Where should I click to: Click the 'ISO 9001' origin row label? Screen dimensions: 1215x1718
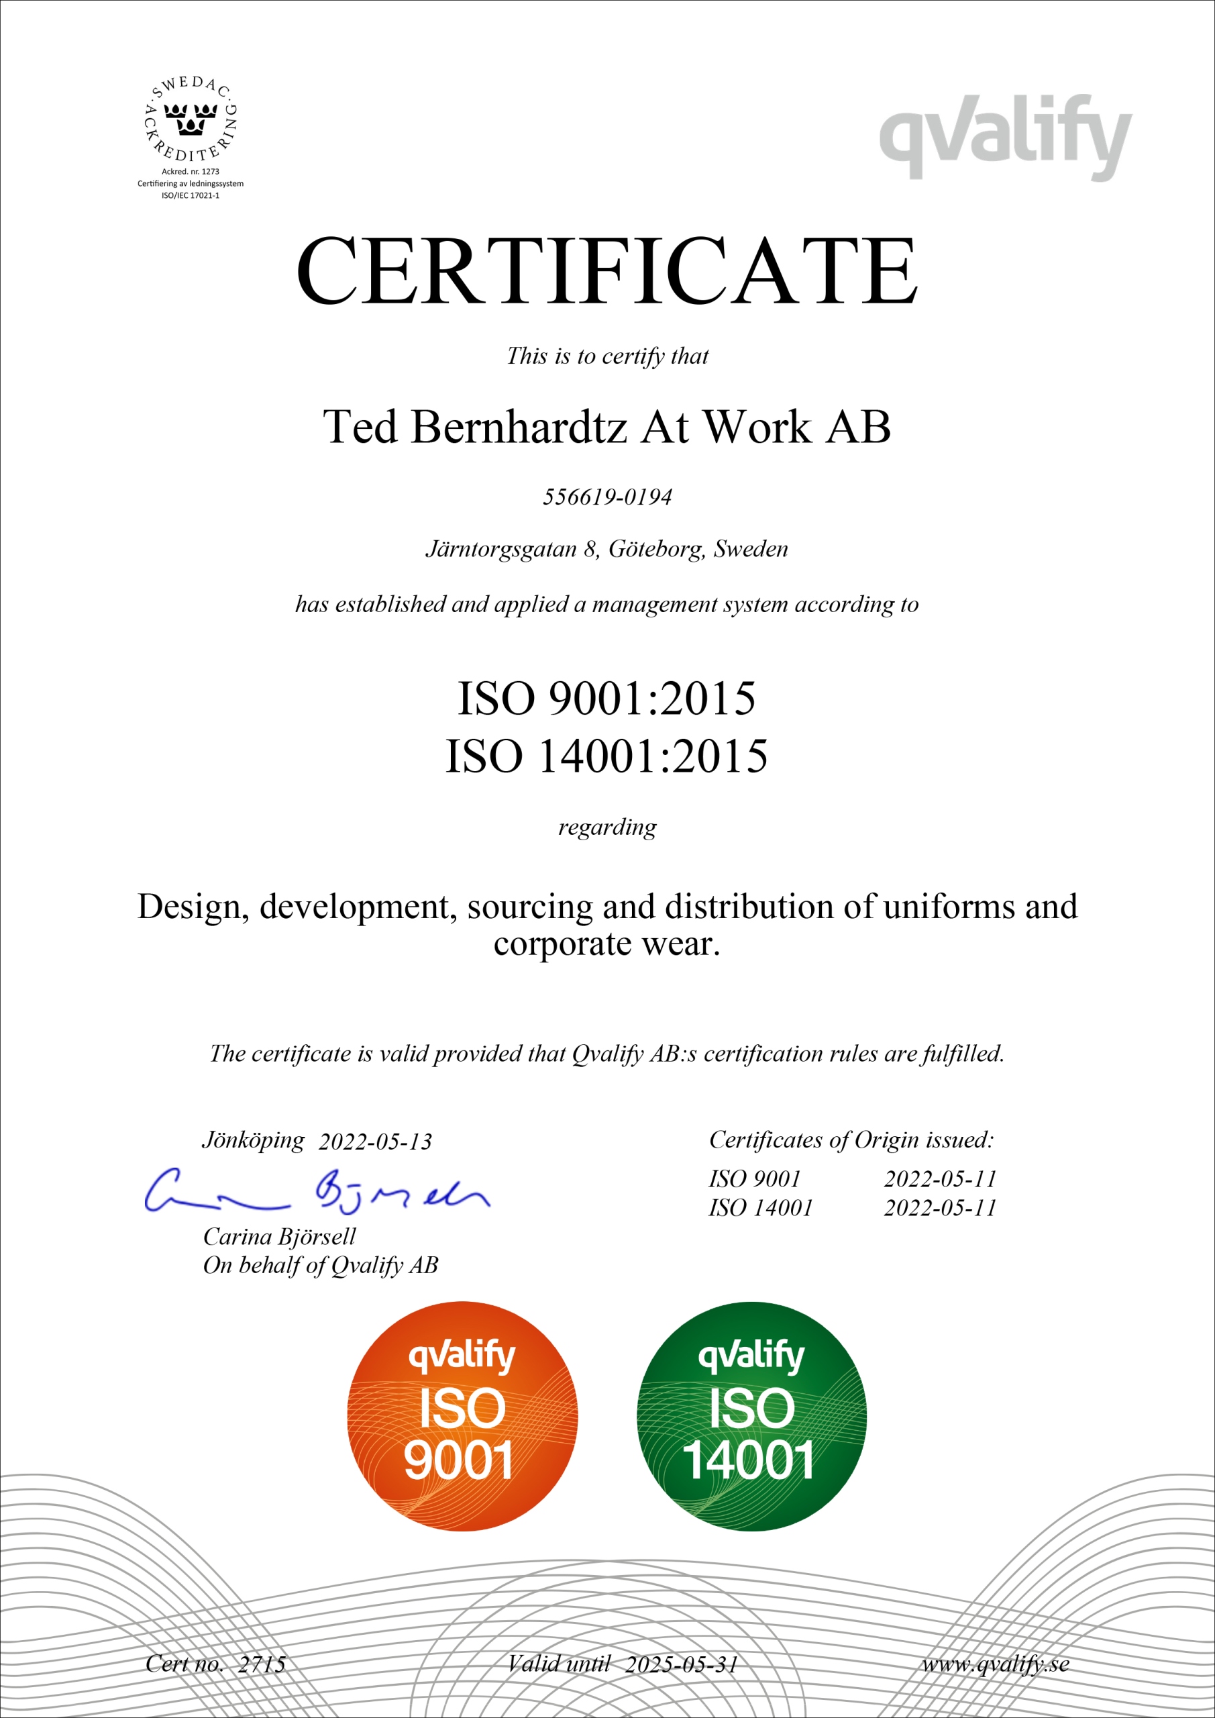[x=755, y=1179]
